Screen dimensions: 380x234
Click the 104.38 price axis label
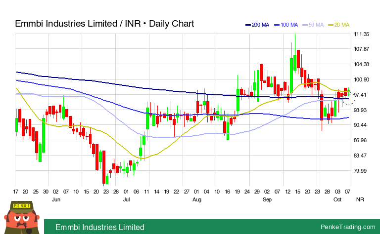coord(361,64)
